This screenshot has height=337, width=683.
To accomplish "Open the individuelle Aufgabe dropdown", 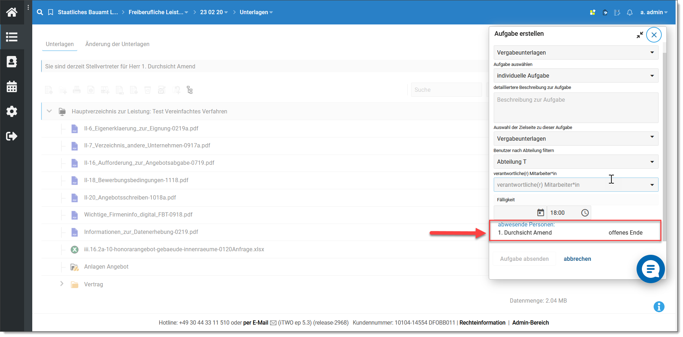I will pyautogui.click(x=576, y=75).
